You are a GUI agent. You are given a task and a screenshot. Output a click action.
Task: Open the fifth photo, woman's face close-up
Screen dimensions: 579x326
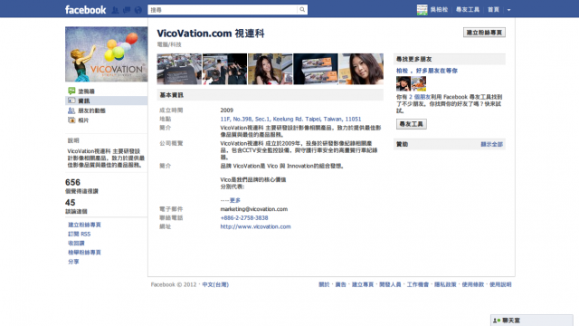click(x=361, y=69)
